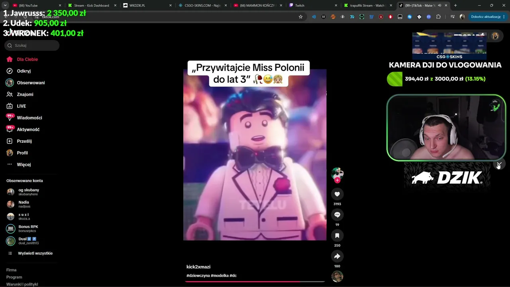Share the video using the arrow icon
510x287 pixels.
click(x=337, y=256)
